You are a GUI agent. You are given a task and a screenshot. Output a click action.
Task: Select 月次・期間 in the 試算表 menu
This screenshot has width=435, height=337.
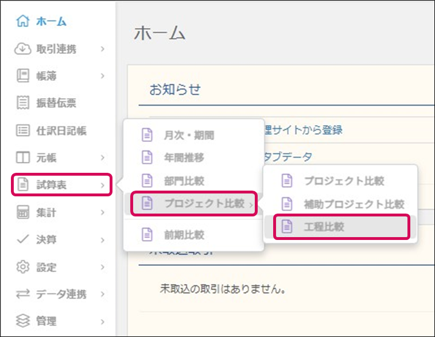point(188,135)
